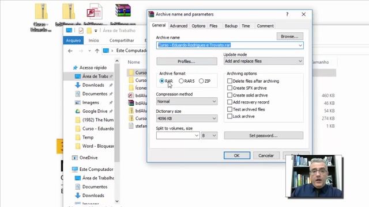Tick Create solid archive option
369x207 pixels.
pyautogui.click(x=229, y=95)
